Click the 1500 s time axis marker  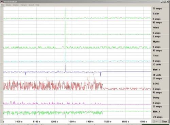(108, 122)
